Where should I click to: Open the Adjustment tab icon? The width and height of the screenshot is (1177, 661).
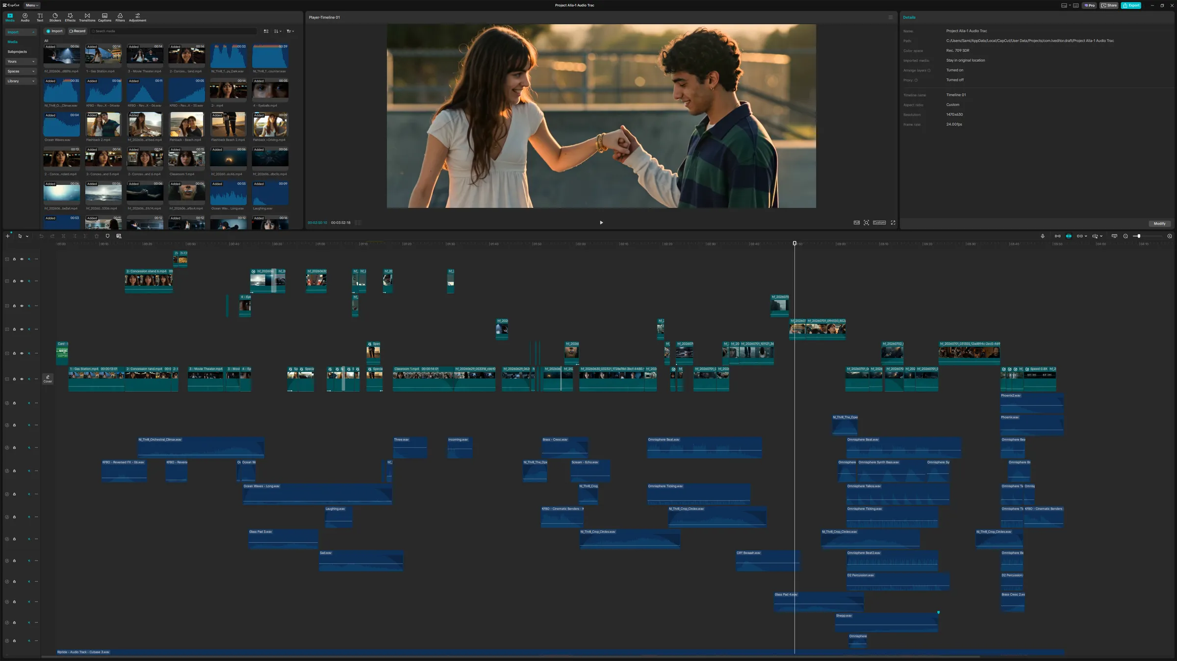click(x=137, y=17)
